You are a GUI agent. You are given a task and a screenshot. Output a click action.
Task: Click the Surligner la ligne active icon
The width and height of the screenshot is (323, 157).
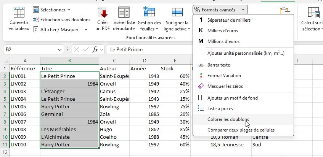pos(177,12)
